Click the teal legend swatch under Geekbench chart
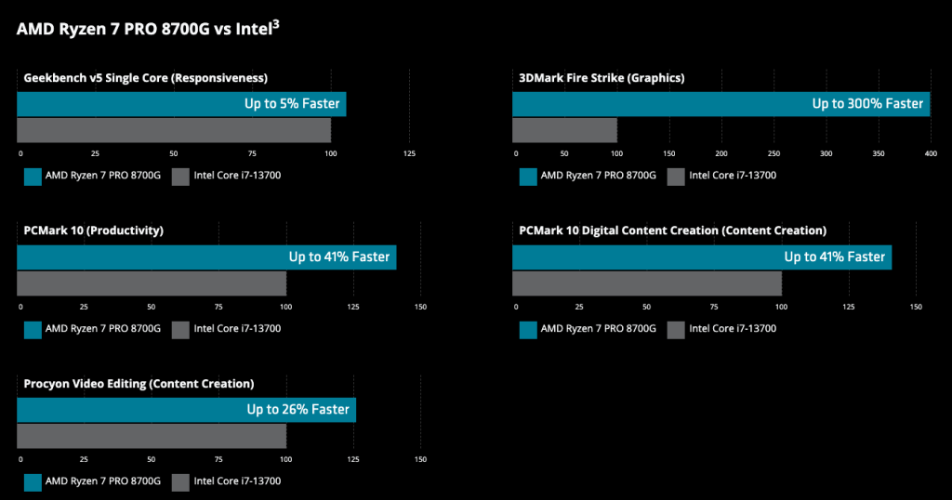Image resolution: width=952 pixels, height=500 pixels. [x=33, y=177]
